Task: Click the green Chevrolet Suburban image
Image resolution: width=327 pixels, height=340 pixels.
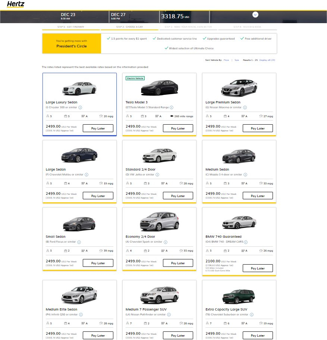Action: click(x=239, y=296)
